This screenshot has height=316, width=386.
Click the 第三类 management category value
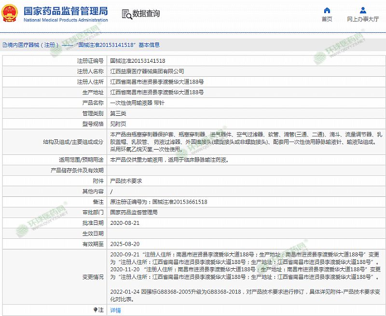[x=118, y=113]
